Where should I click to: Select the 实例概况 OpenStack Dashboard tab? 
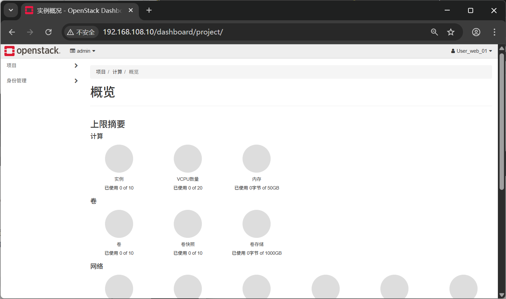click(x=80, y=10)
